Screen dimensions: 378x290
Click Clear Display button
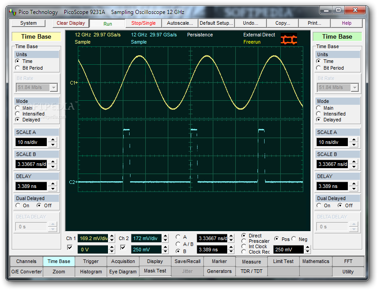coord(71,23)
